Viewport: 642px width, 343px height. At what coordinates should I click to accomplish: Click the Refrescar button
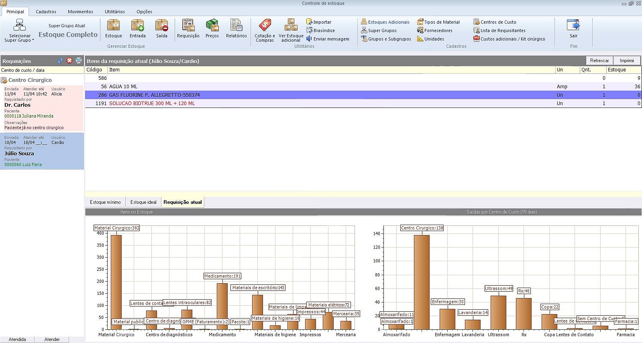pyautogui.click(x=599, y=61)
